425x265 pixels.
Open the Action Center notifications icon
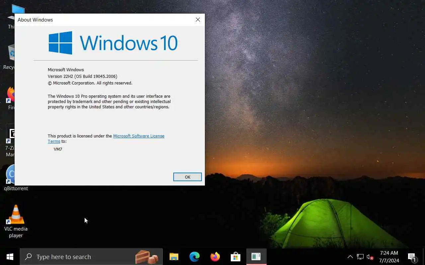pos(412,257)
